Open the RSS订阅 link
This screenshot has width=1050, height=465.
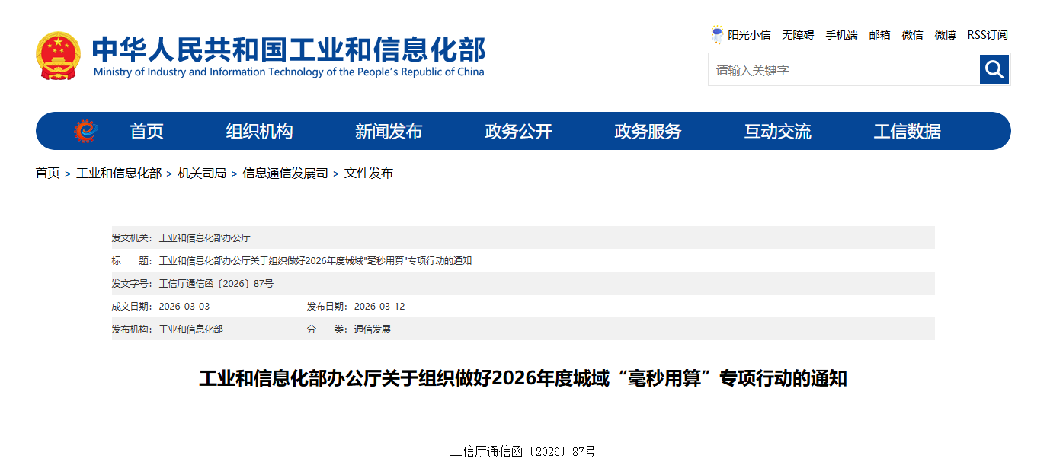[988, 35]
